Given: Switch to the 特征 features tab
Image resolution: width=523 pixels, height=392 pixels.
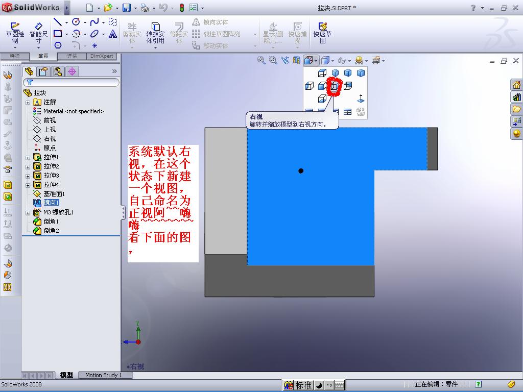Looking at the screenshot, I should click(x=14, y=56).
